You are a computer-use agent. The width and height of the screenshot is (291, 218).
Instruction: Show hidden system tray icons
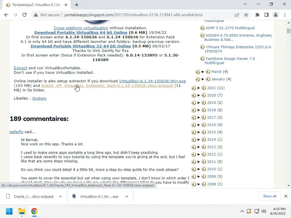(x=242, y=211)
